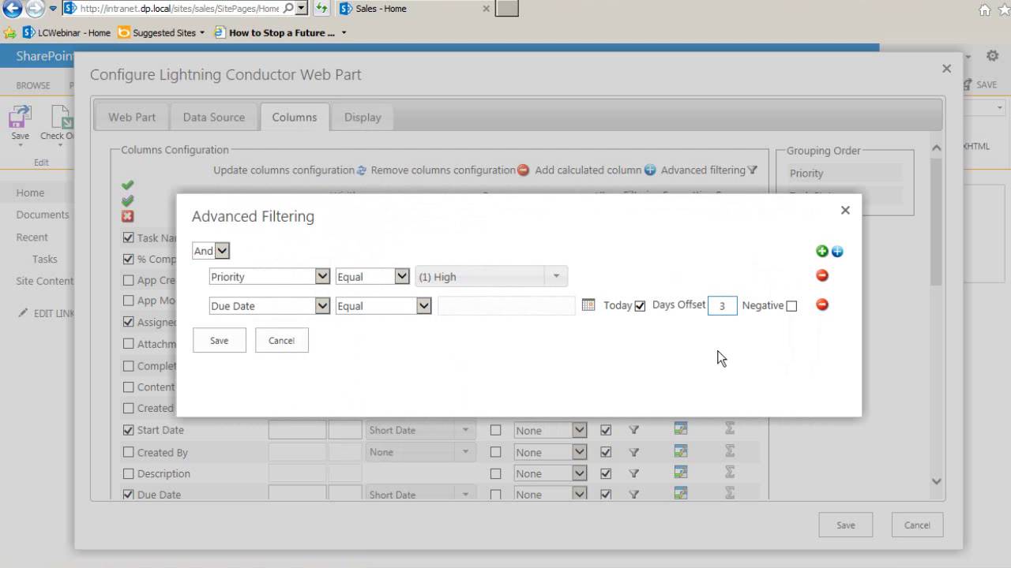Open the calendar date picker icon
The height and width of the screenshot is (568, 1011).
coord(588,305)
